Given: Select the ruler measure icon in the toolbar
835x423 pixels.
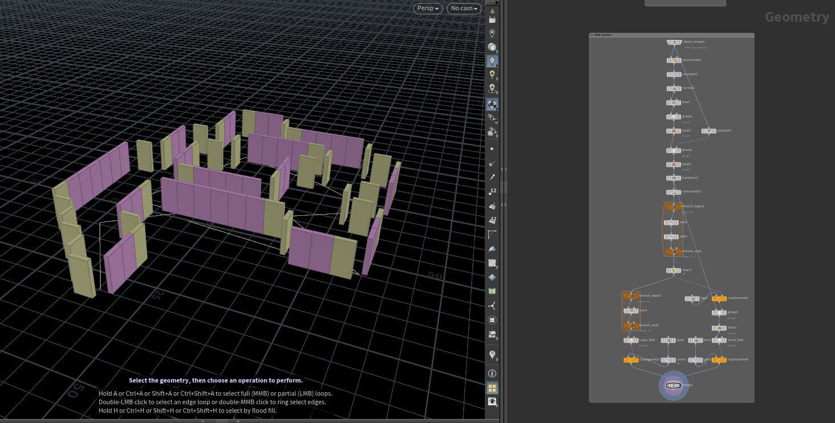Looking at the screenshot, I should point(492,235).
